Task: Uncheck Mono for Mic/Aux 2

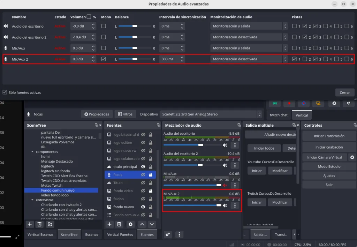Action: tap(104, 59)
